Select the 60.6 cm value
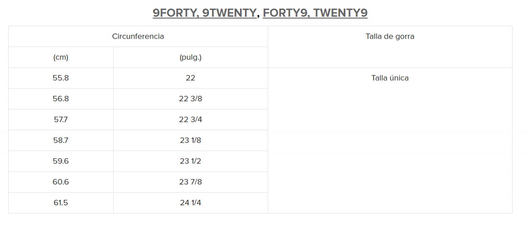Screen dimensions: 529x227 click(x=60, y=182)
